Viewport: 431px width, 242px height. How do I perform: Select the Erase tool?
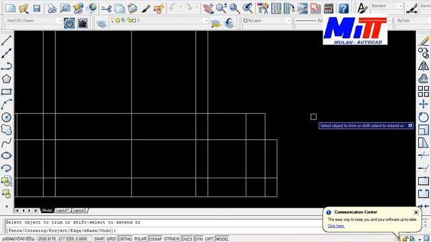(424, 40)
